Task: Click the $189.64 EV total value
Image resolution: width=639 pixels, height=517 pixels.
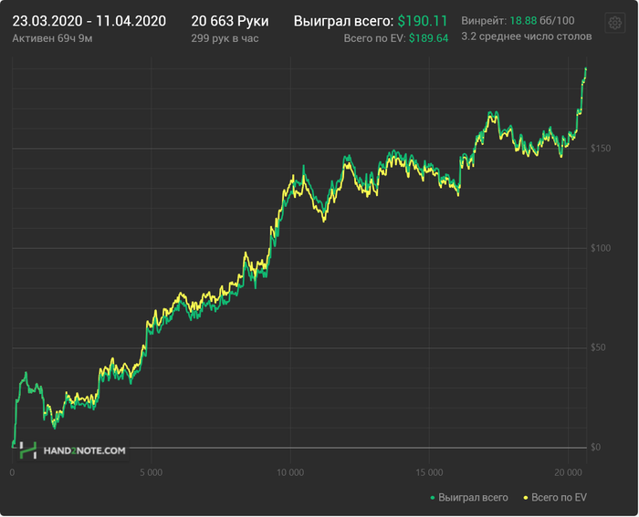Action: (x=429, y=38)
